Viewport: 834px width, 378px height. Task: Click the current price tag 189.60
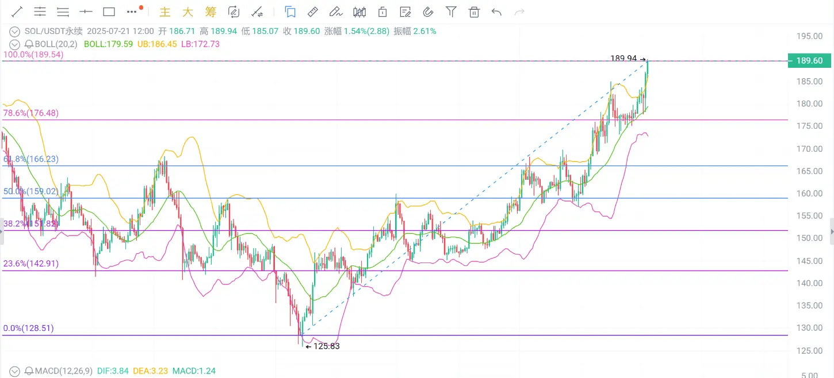pos(809,61)
